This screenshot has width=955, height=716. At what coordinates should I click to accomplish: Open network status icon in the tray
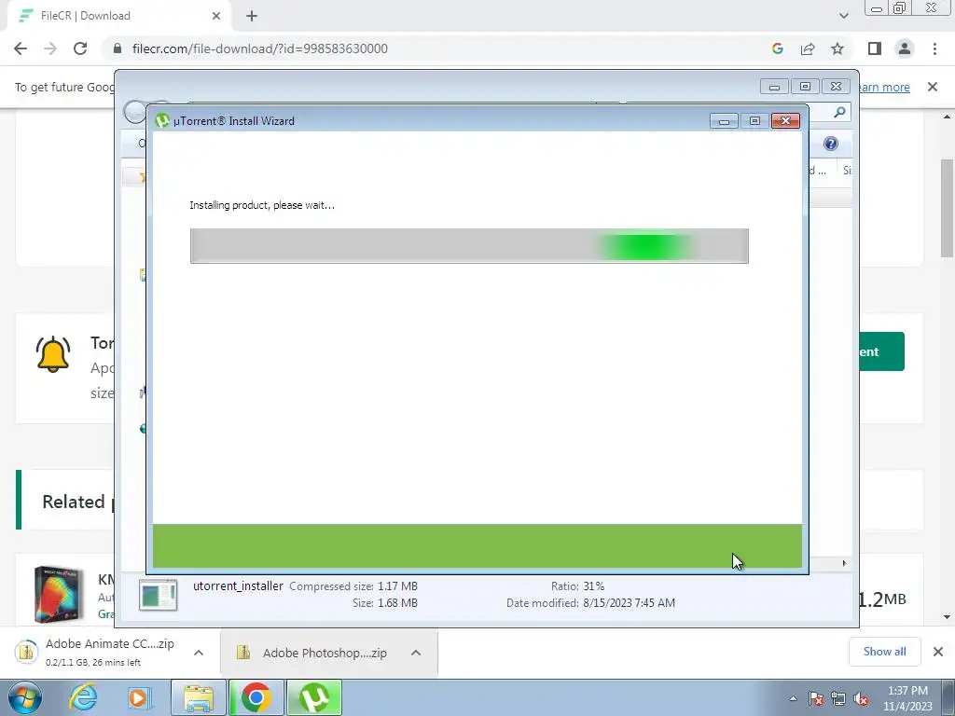coord(838,698)
